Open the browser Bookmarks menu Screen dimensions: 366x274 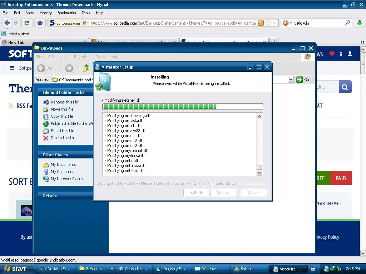click(x=66, y=13)
